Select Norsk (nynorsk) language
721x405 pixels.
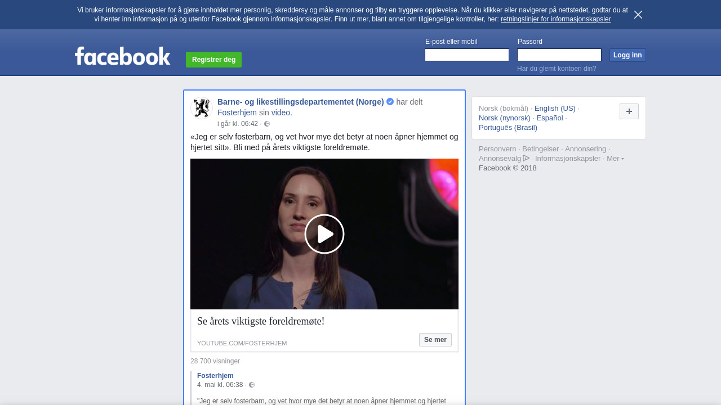tap(504, 118)
